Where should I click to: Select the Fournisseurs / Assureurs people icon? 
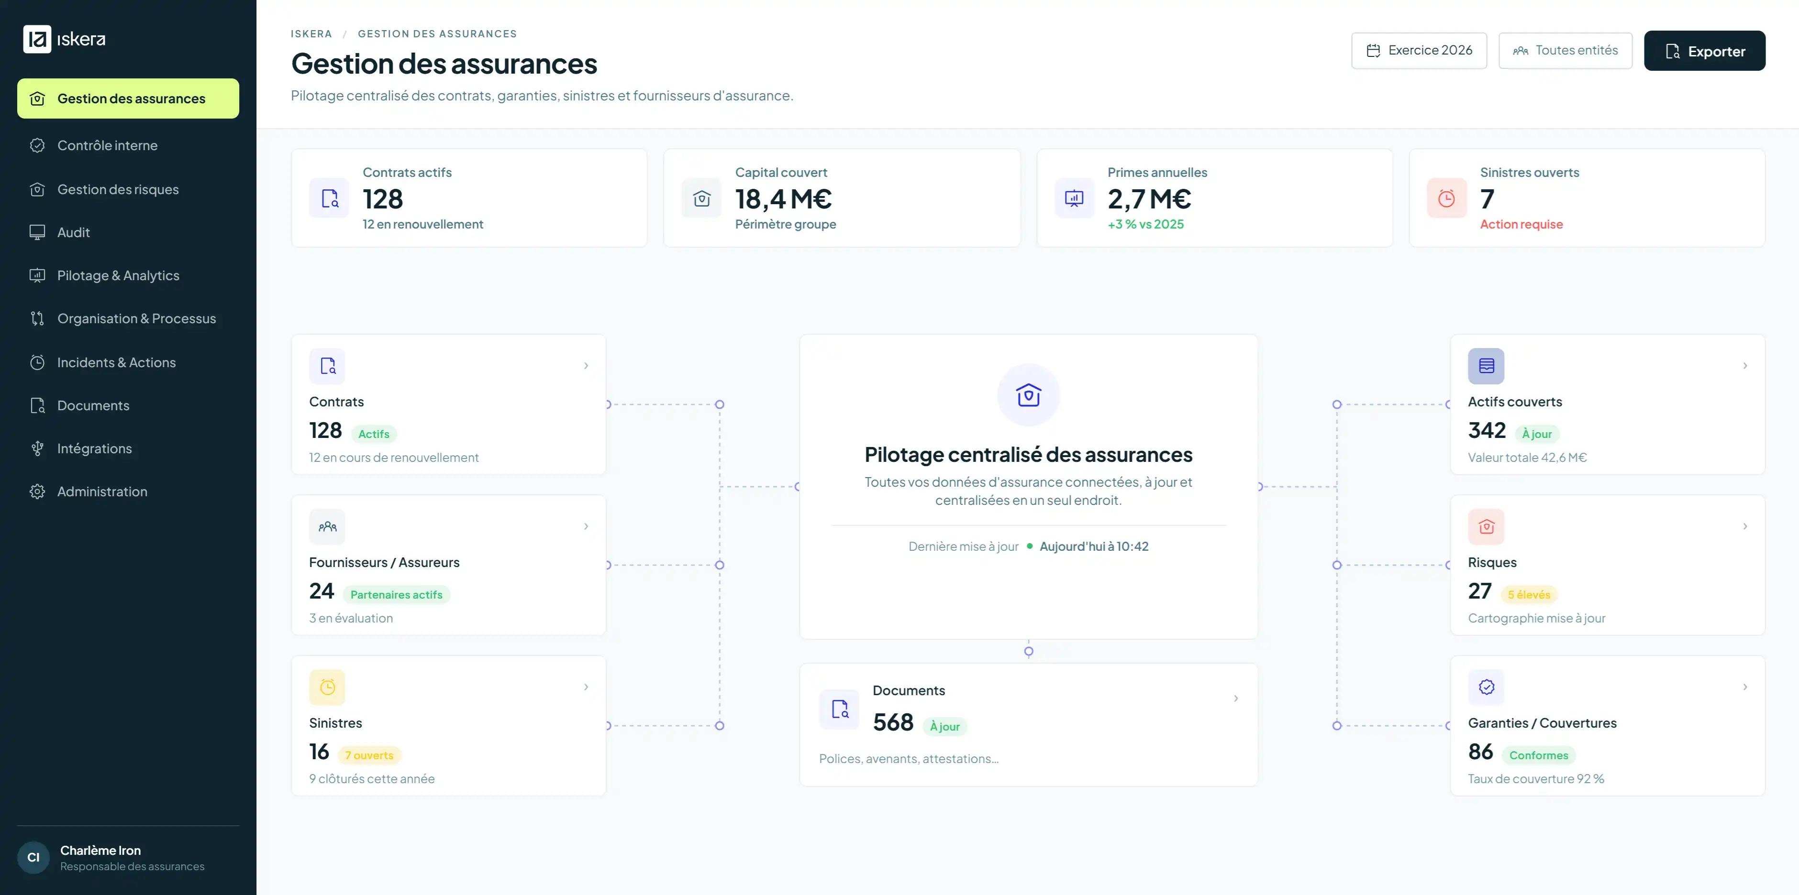pyautogui.click(x=328, y=527)
